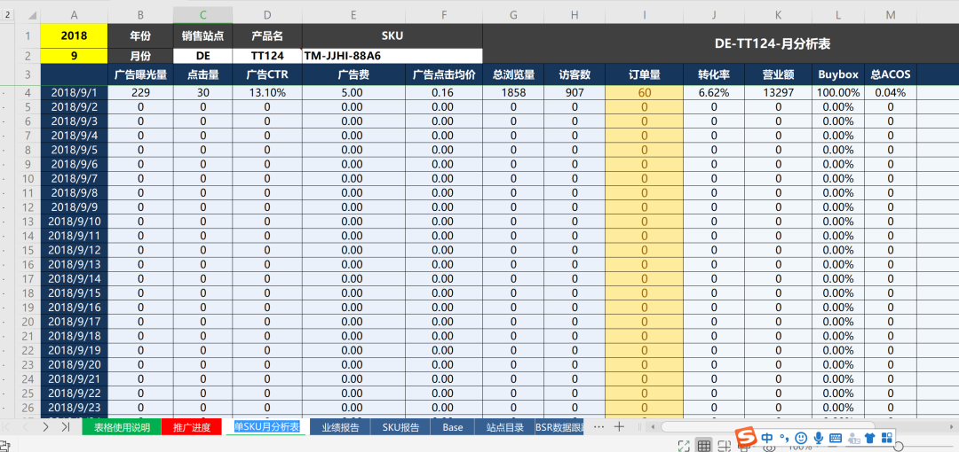Screen dimensions: 959x452
Task: Switch to the 业绩报告 sheet tab
Action: coord(341,427)
